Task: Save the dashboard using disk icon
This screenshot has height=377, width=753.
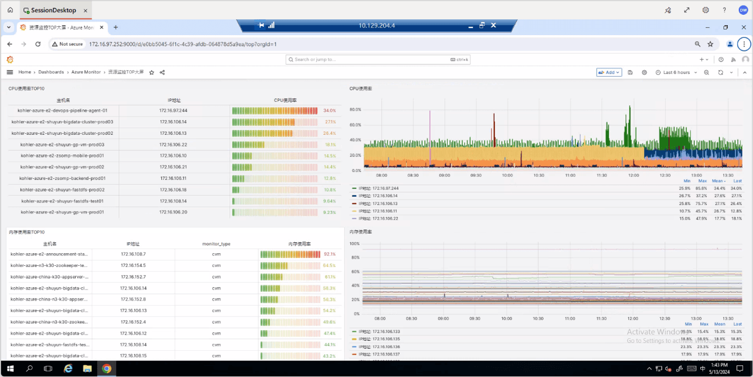Action: [x=630, y=72]
